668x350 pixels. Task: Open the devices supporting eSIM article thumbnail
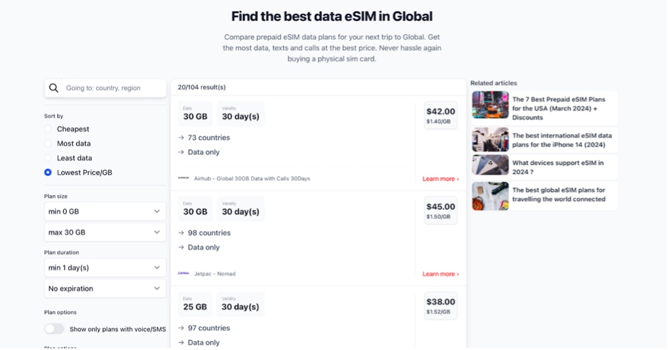(x=490, y=165)
